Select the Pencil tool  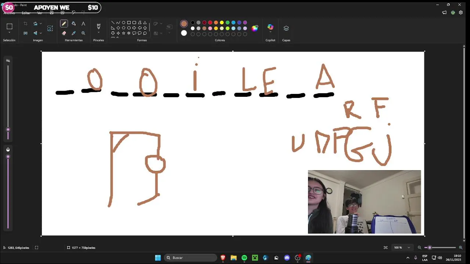tap(64, 23)
